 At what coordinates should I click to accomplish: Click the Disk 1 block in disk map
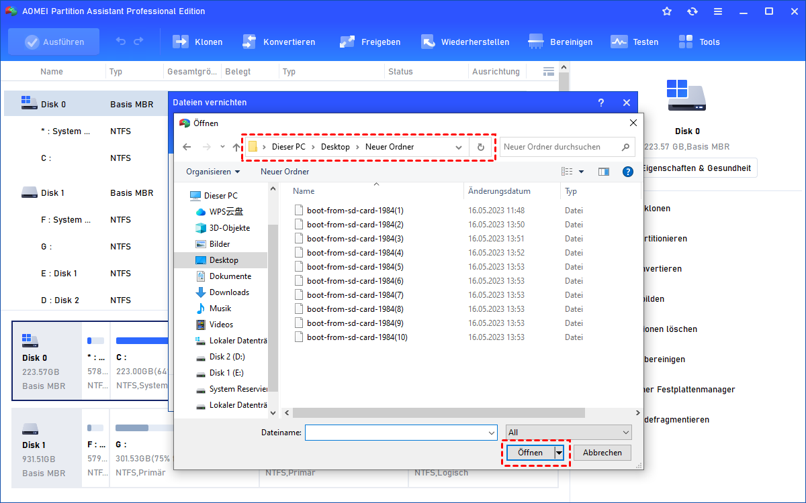46,448
